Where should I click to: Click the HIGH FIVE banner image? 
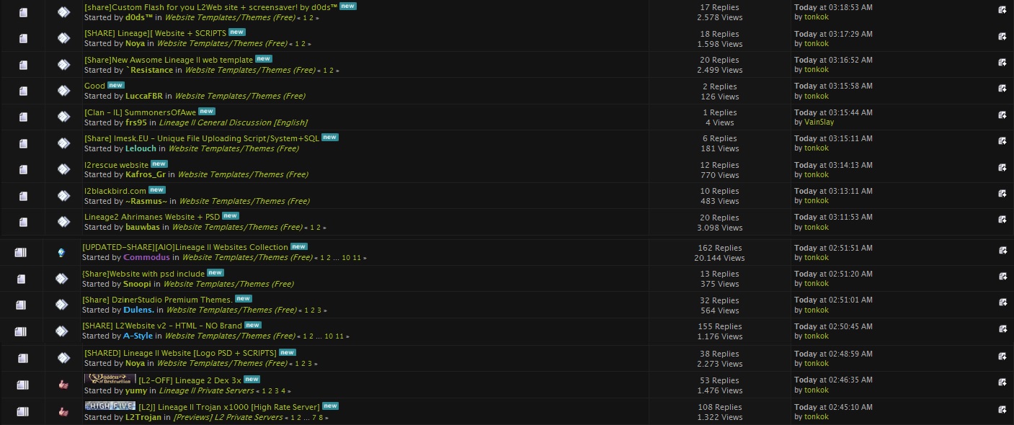(x=110, y=406)
